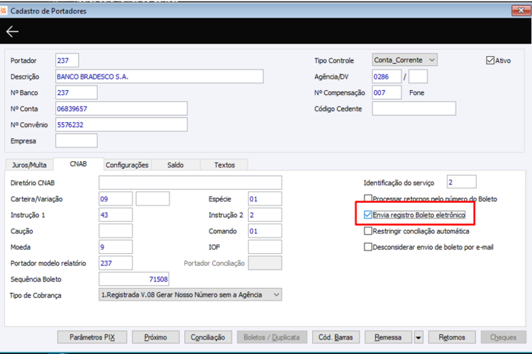Open Cód. Barras button
Image resolution: width=532 pixels, height=354 pixels.
[x=336, y=338]
